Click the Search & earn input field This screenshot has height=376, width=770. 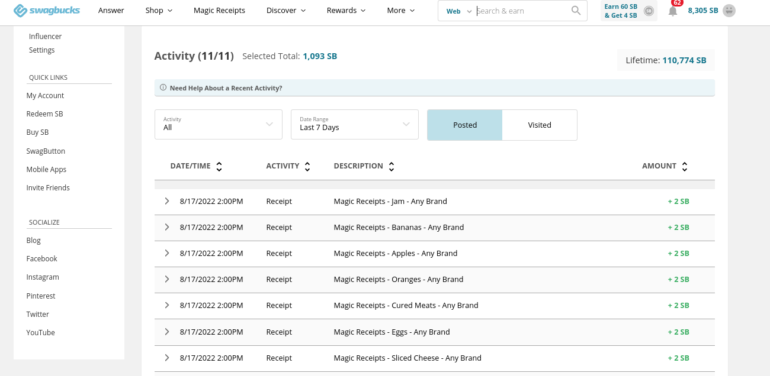522,11
